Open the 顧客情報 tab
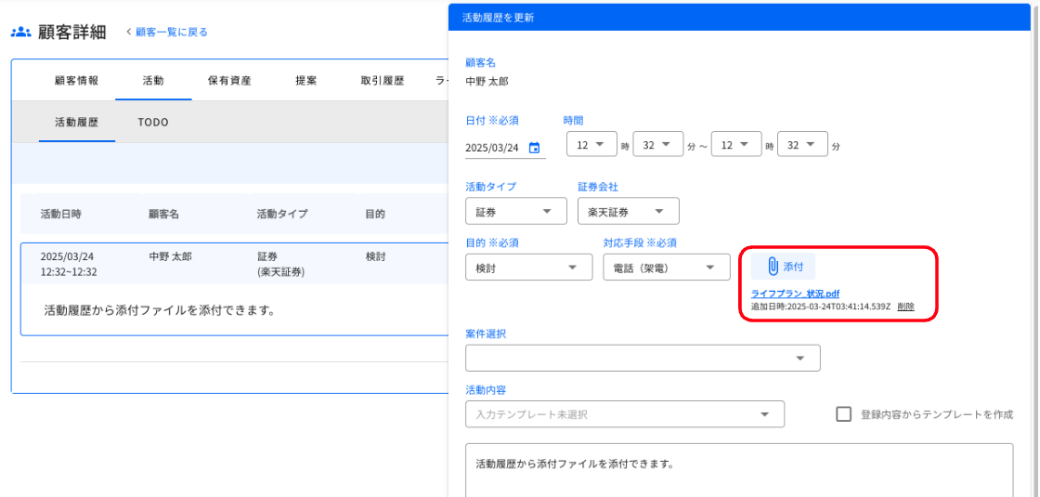This screenshot has height=497, width=1040. 77,81
